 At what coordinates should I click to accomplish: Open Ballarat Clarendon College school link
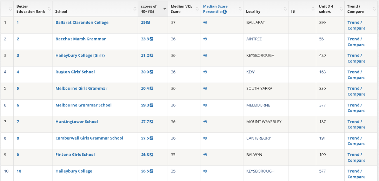[82, 22]
